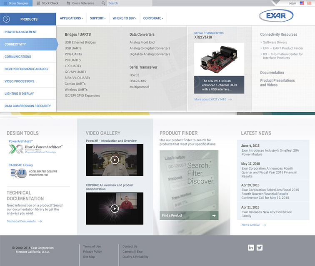
Task: Click the USB Ethernet Bridges link
Action: point(80,42)
